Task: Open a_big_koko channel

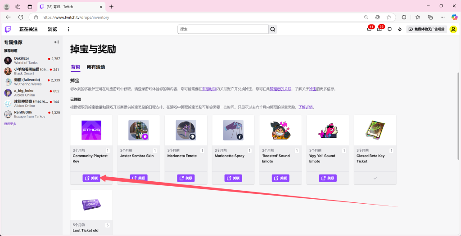Action: pos(32,92)
